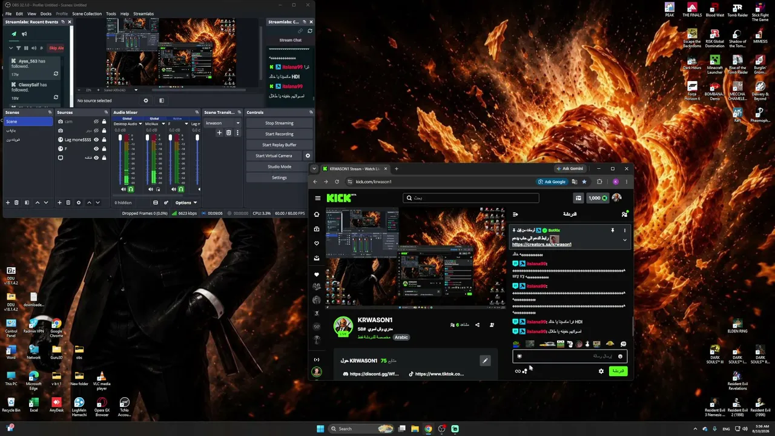
Task: Delete selected source with Sources trash icon
Action: click(68, 202)
